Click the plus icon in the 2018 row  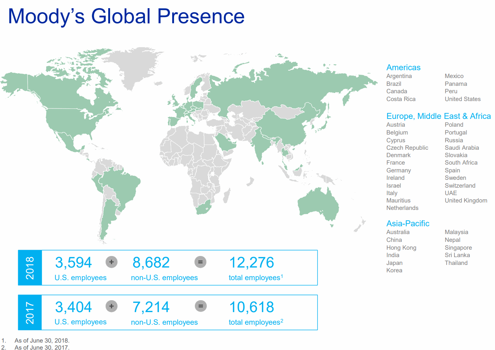pos(111,262)
